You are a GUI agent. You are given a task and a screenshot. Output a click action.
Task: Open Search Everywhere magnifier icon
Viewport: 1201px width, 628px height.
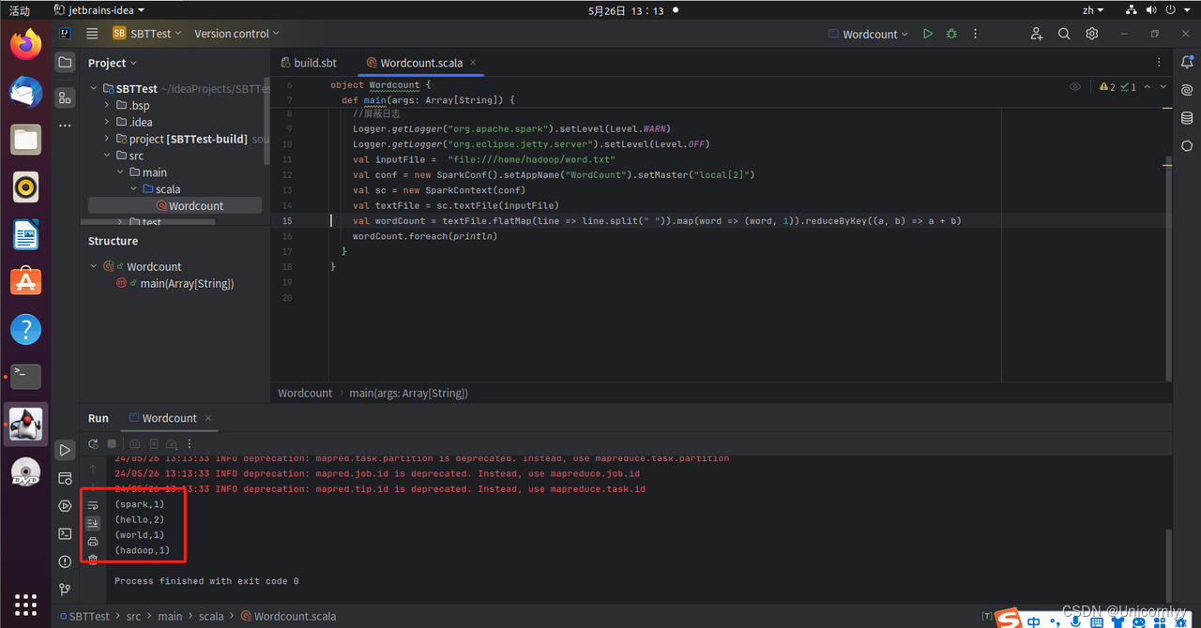point(1064,34)
